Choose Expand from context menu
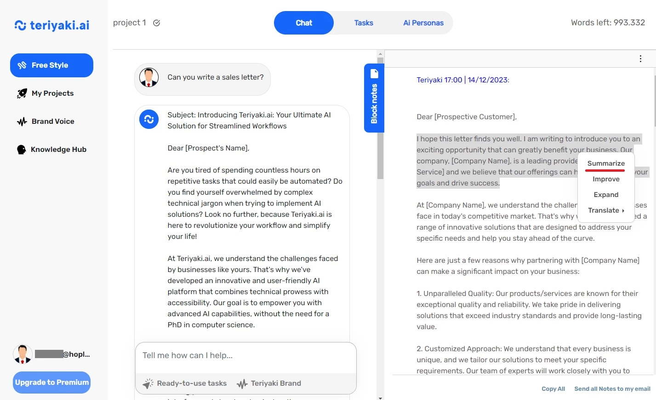The image size is (656, 400). pos(606,195)
